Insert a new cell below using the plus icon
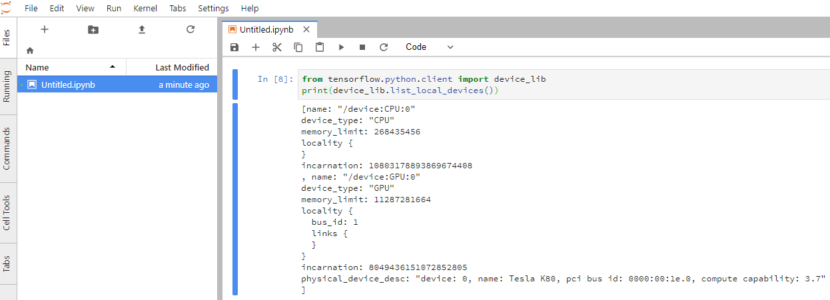Screen dimensions: 830x300 tap(256, 47)
